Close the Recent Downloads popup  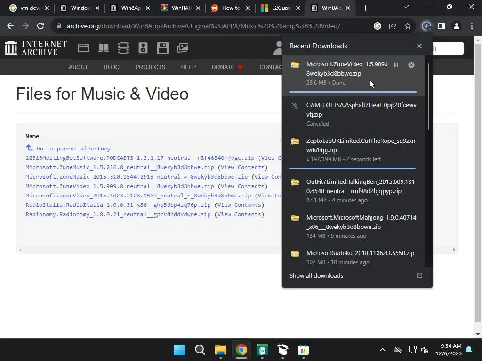click(419, 46)
